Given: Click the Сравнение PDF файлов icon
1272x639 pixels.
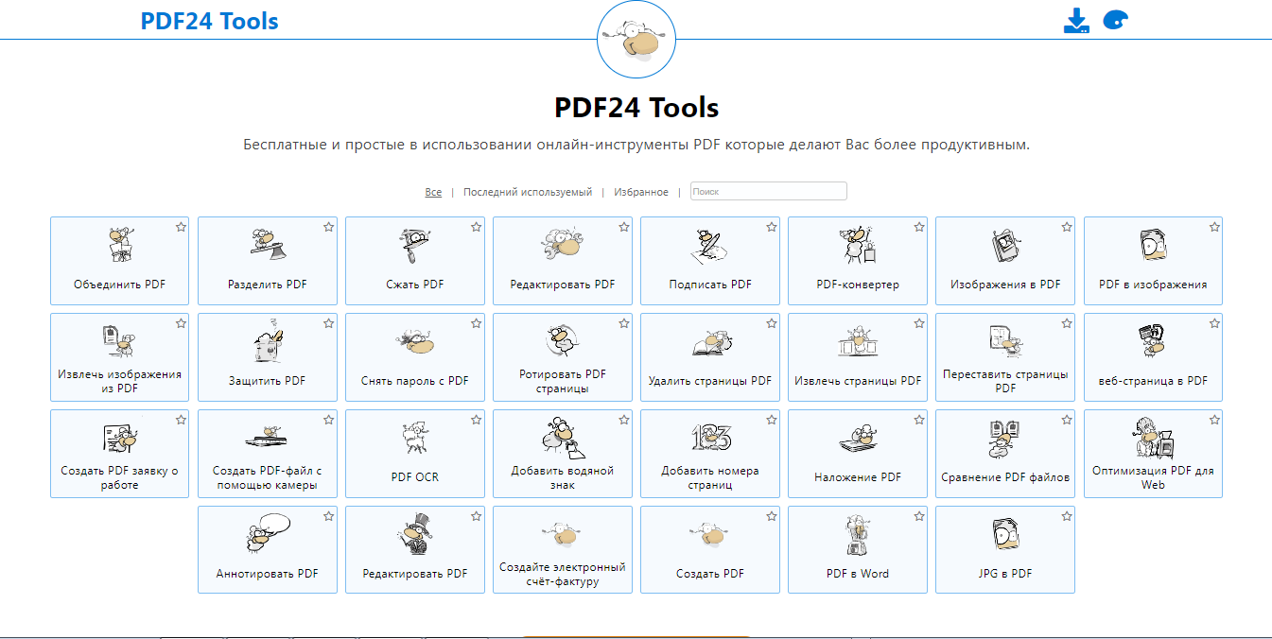Looking at the screenshot, I should pos(1005,440).
